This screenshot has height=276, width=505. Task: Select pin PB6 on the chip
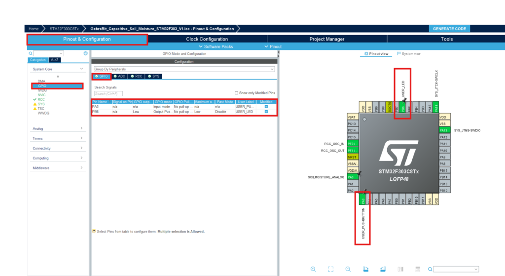pyautogui.click(x=402, y=107)
